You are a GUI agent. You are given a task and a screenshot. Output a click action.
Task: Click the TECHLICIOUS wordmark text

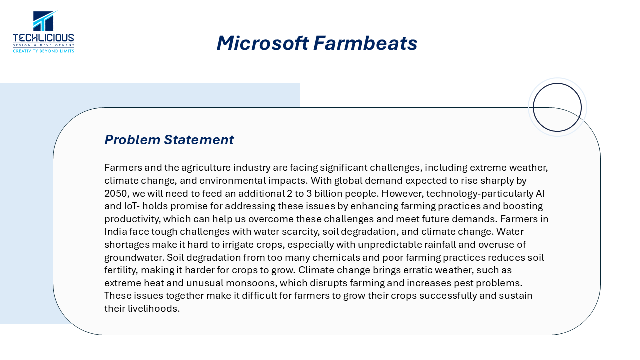[43, 38]
